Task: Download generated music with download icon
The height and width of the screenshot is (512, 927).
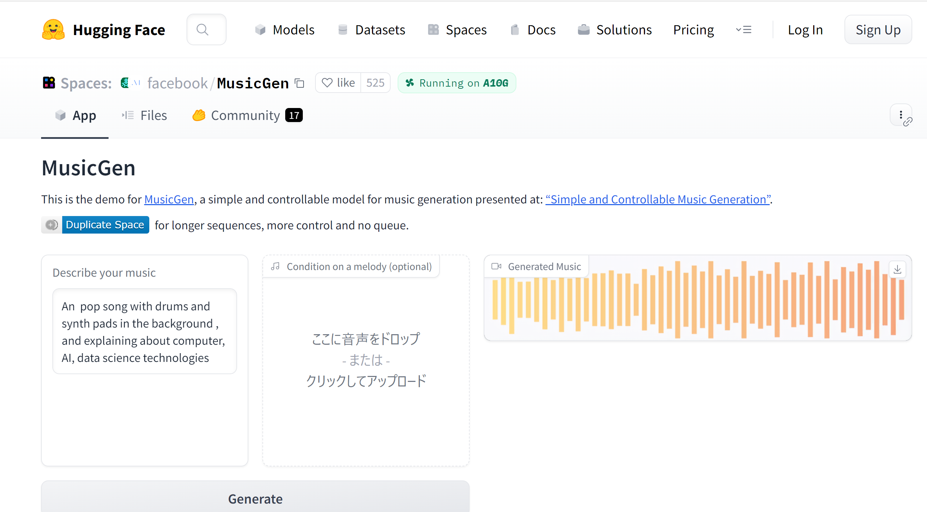Action: 897,269
